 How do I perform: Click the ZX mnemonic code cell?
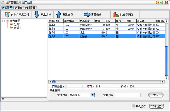click(x=160, y=32)
